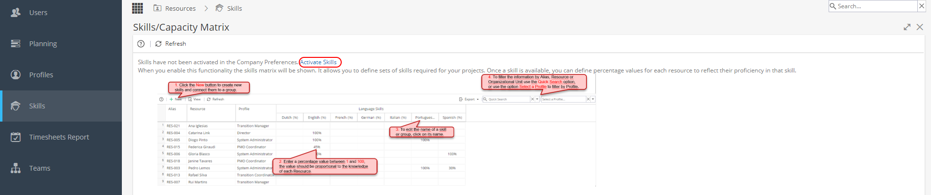Open the Users sidebar section
Image resolution: width=931 pixels, height=195 pixels.
click(61, 13)
